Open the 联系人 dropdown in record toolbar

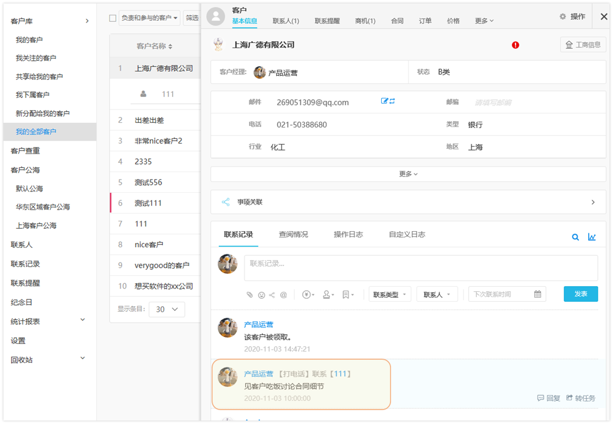click(437, 294)
